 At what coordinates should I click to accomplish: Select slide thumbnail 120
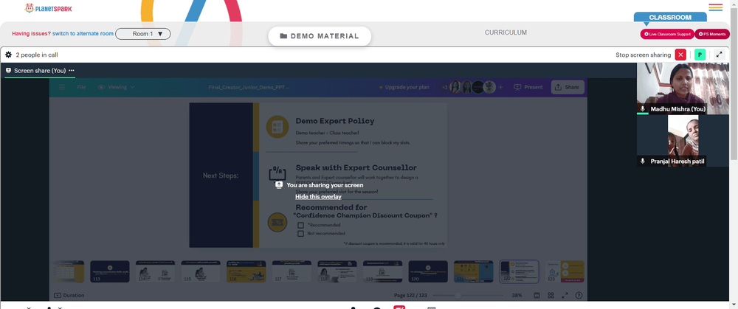coord(428,271)
